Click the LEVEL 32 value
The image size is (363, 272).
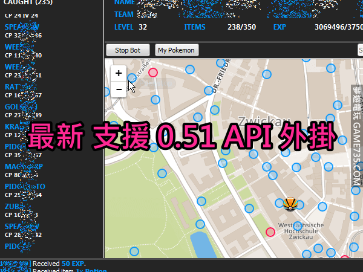click(143, 27)
